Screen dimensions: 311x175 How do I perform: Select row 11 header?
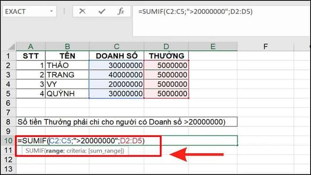coord(8,150)
